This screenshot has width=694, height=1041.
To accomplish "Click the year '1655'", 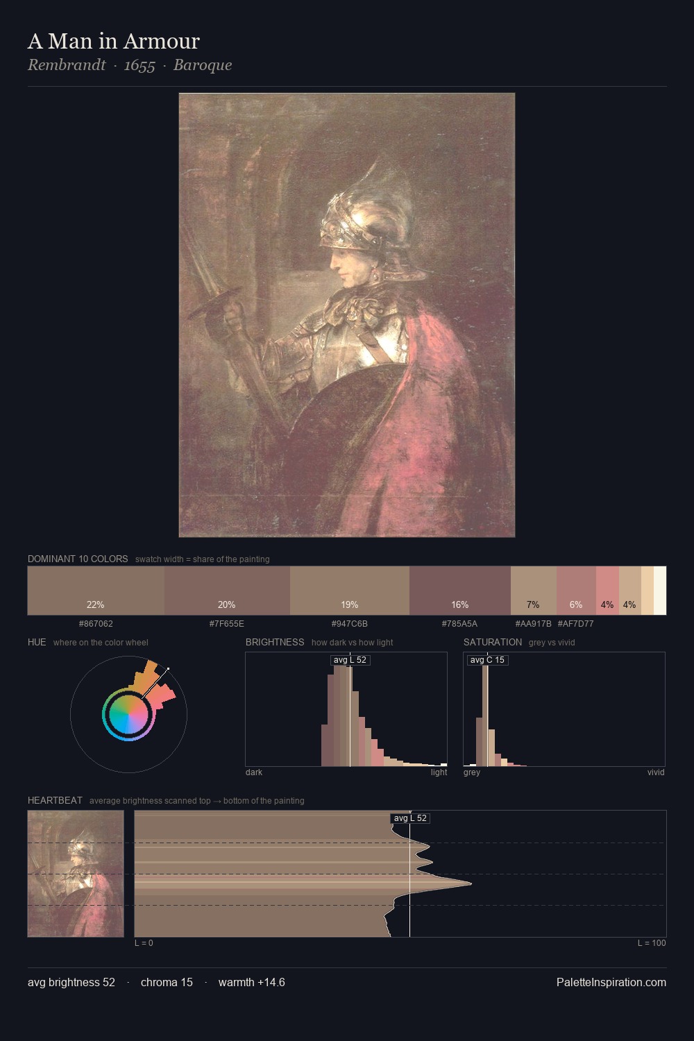I will (x=139, y=65).
